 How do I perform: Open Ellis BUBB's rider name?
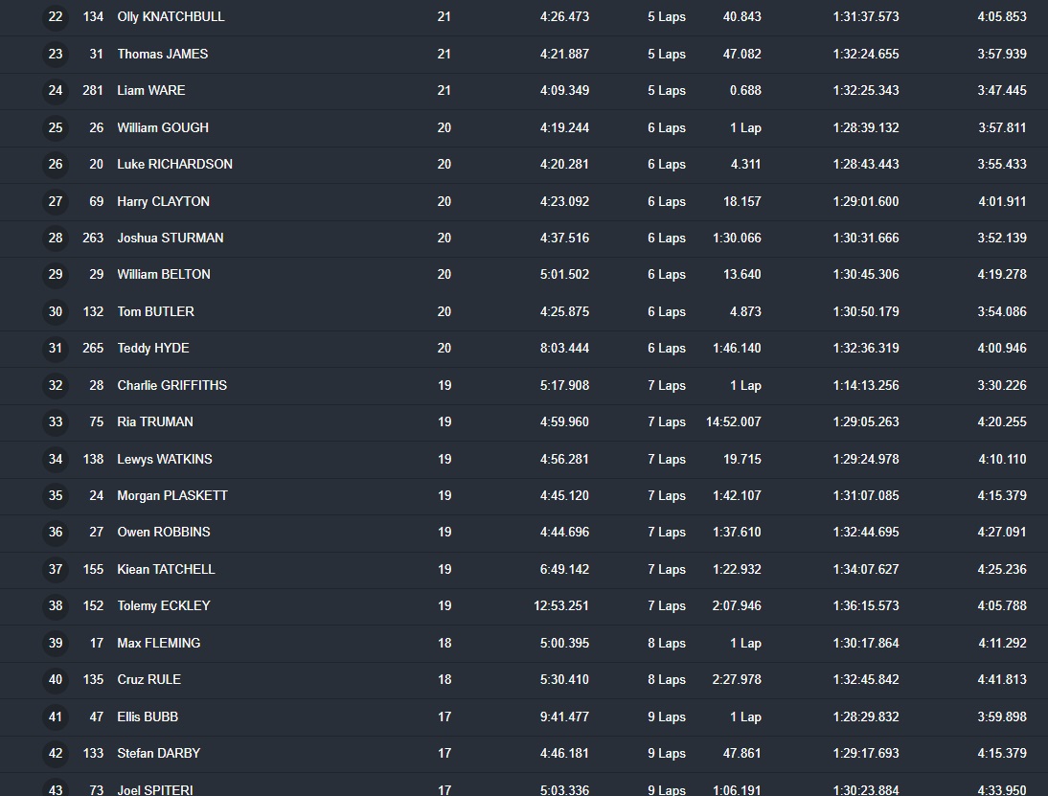pyautogui.click(x=148, y=716)
